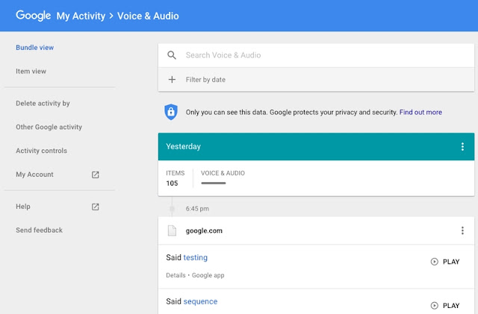Viewport: 478px width, 314px height.
Task: Open the external link icon beside Help
Action: click(96, 207)
